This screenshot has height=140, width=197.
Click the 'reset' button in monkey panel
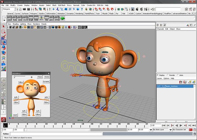[x=15, y=115]
